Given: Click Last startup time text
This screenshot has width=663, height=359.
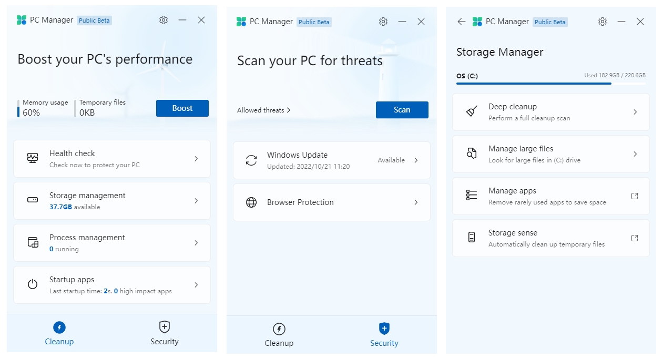Looking at the screenshot, I should pos(110,291).
